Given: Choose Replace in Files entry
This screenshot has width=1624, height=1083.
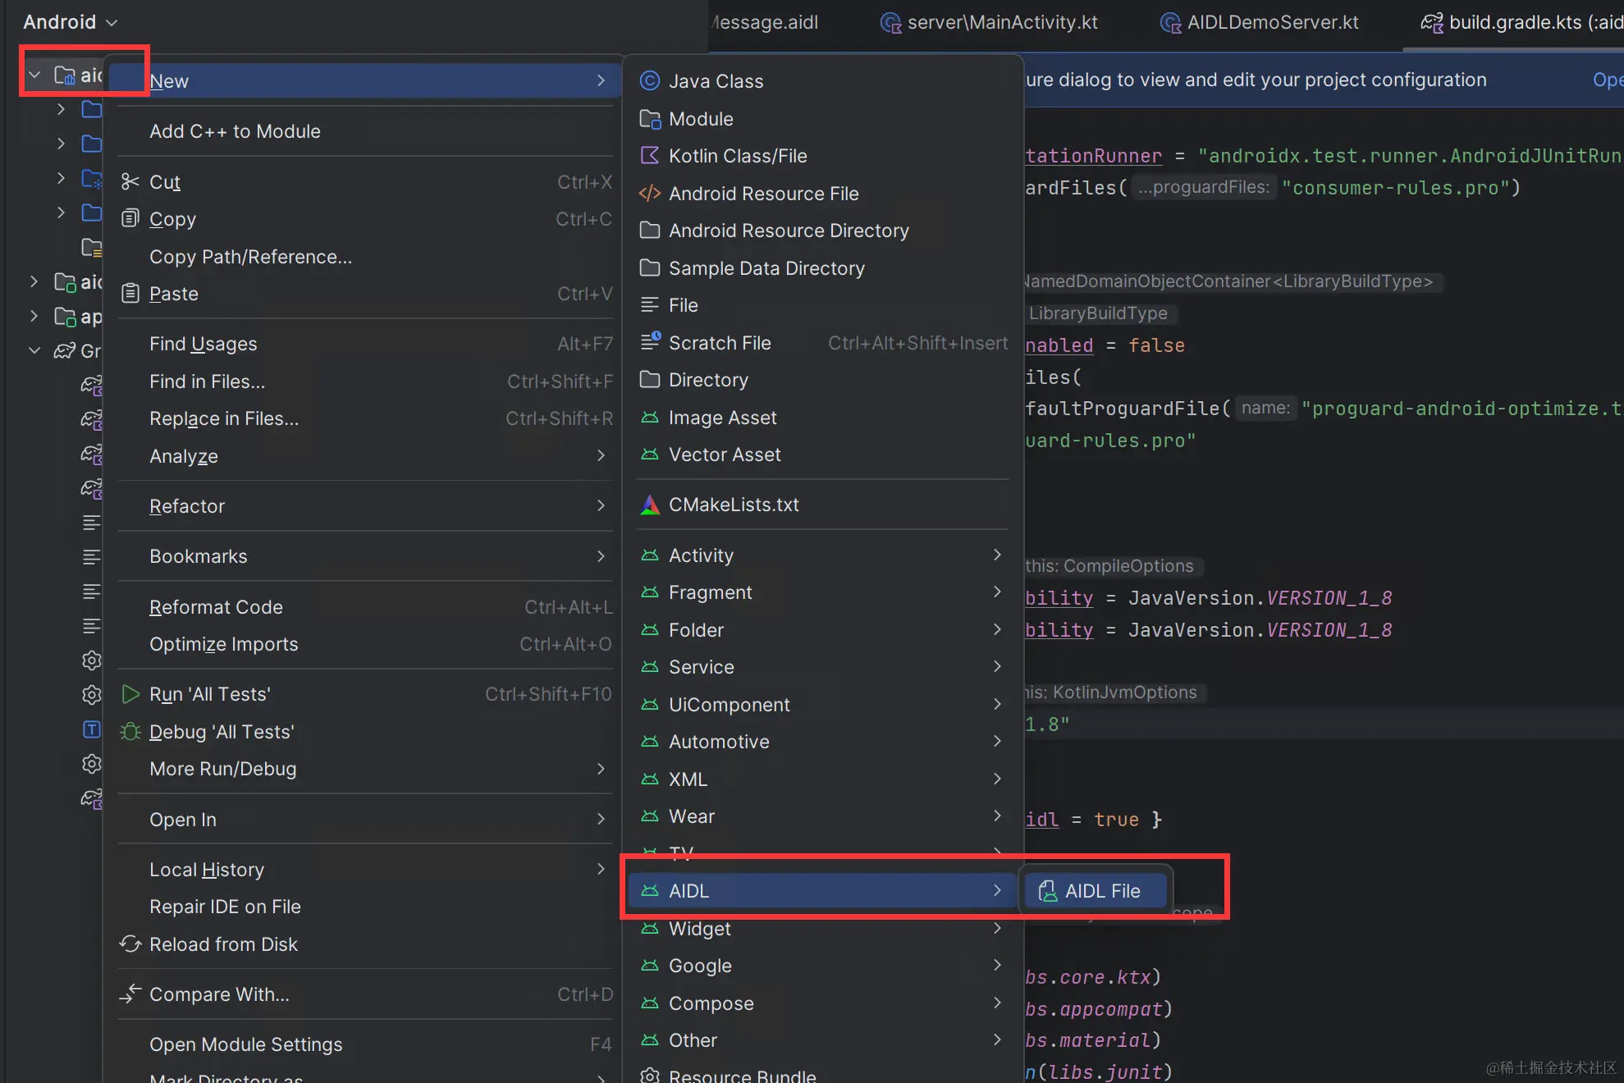Looking at the screenshot, I should (365, 418).
